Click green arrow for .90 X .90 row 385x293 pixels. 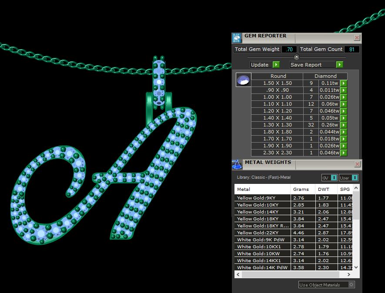click(344, 90)
